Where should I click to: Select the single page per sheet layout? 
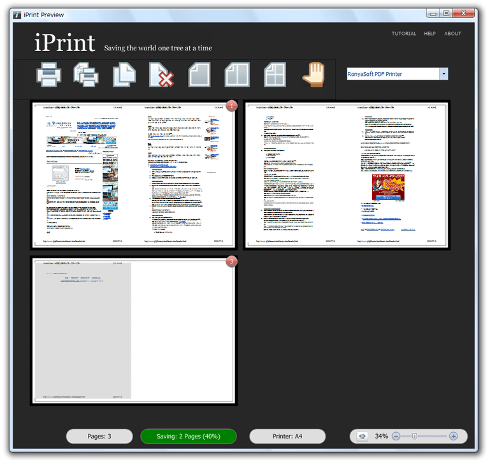click(199, 75)
